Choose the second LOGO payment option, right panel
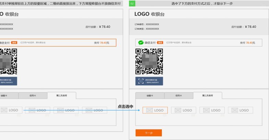Image resolution: width=269 pixels, height=140 pixels. point(184,110)
